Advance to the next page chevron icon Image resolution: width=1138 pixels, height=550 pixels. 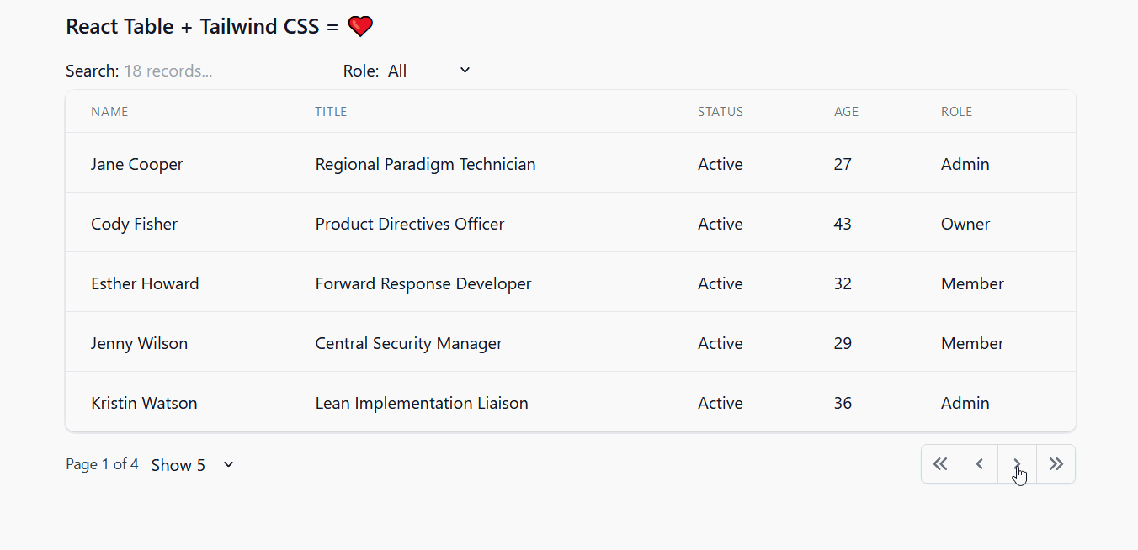click(1018, 463)
